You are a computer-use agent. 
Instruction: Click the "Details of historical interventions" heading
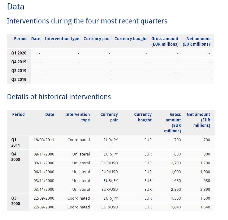59,97
